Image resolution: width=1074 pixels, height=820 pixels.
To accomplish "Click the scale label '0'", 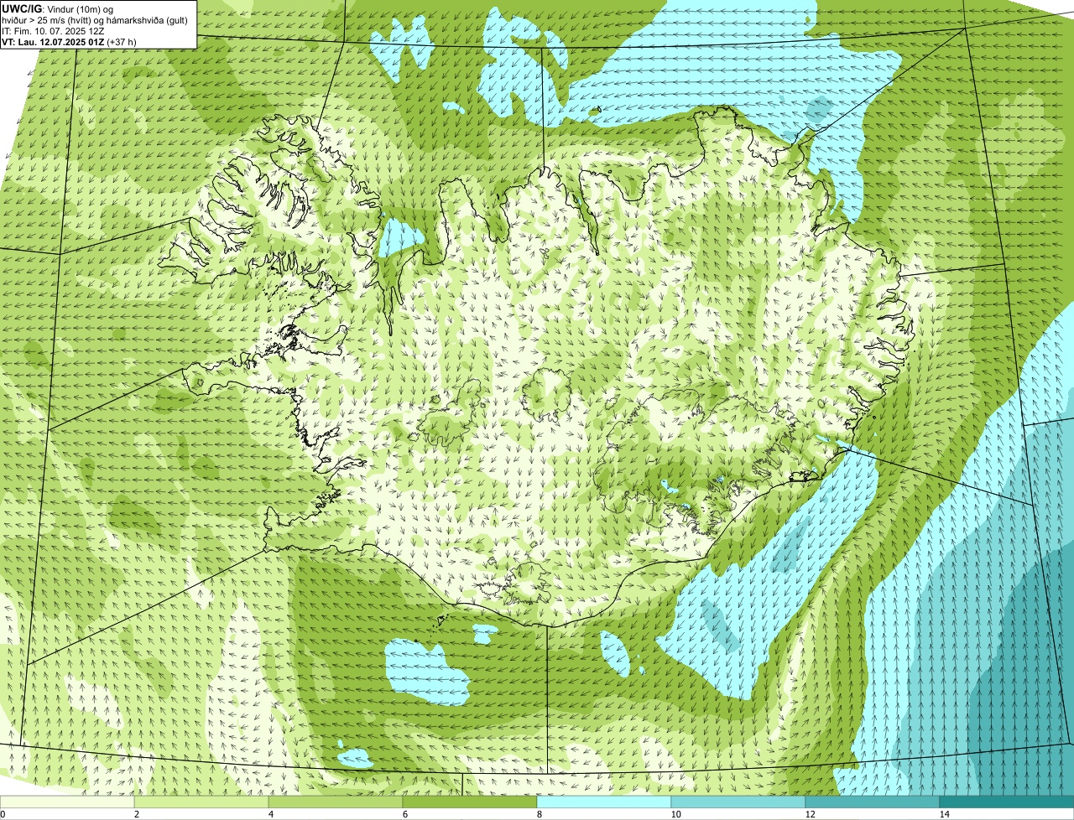I will point(3,814).
